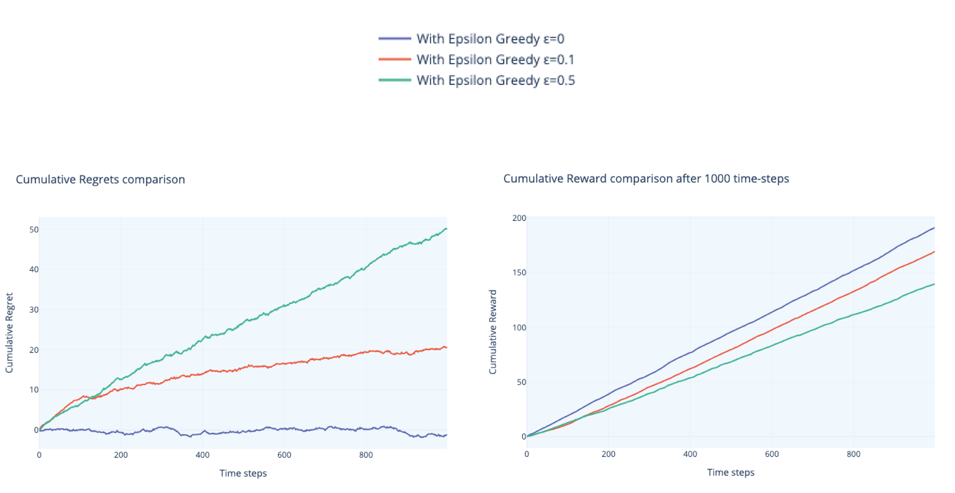Click the red line swatch in legend
The height and width of the screenshot is (493, 955).
395,59
